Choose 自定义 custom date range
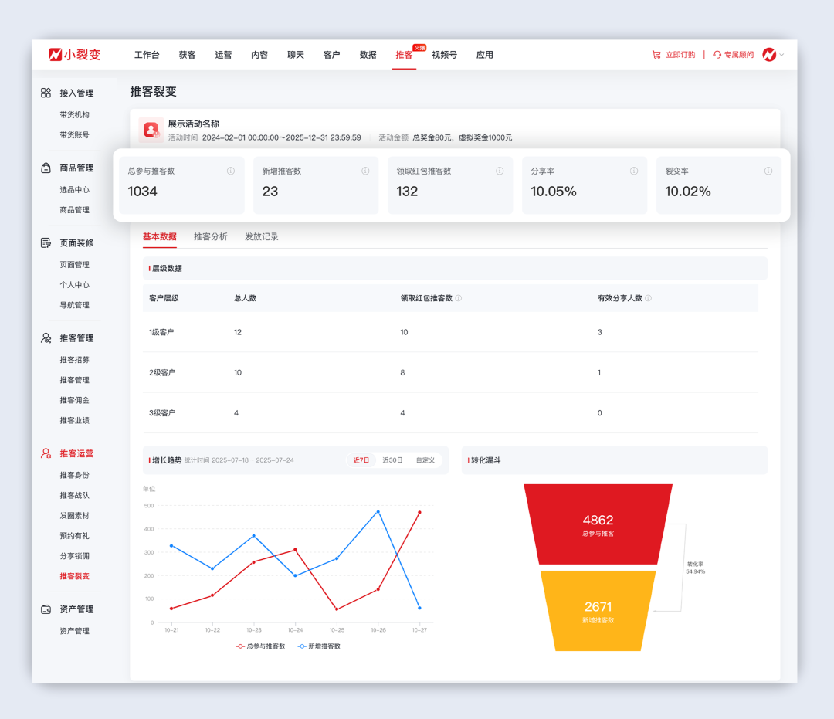 pos(425,460)
